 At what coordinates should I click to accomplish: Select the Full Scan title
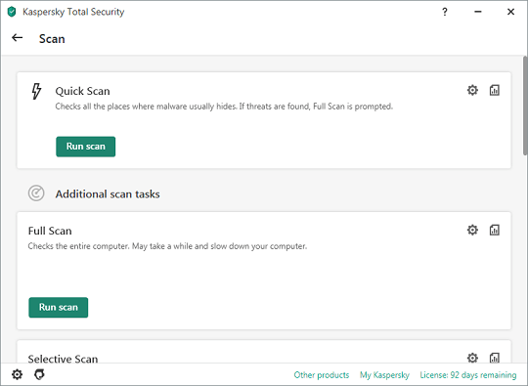coord(50,231)
